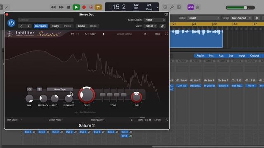Click FabFilter Copy A to B button
This screenshot has height=148, width=264.
[x=93, y=34]
